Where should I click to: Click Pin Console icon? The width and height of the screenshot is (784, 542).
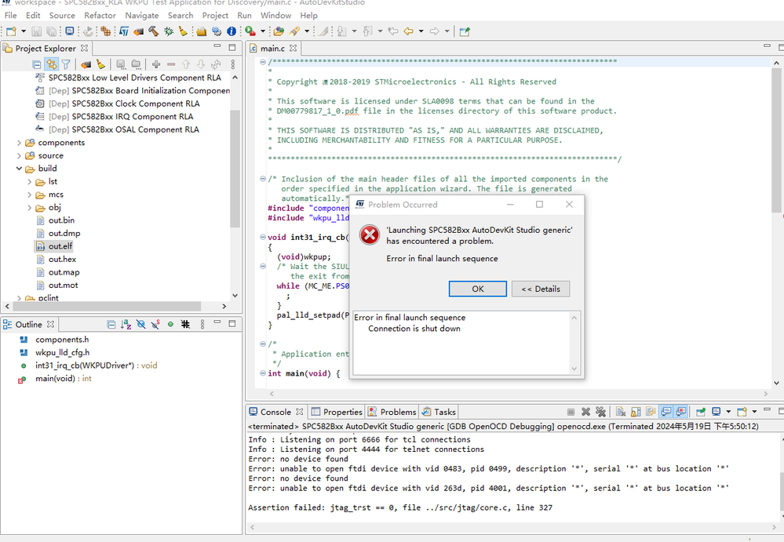point(701,412)
